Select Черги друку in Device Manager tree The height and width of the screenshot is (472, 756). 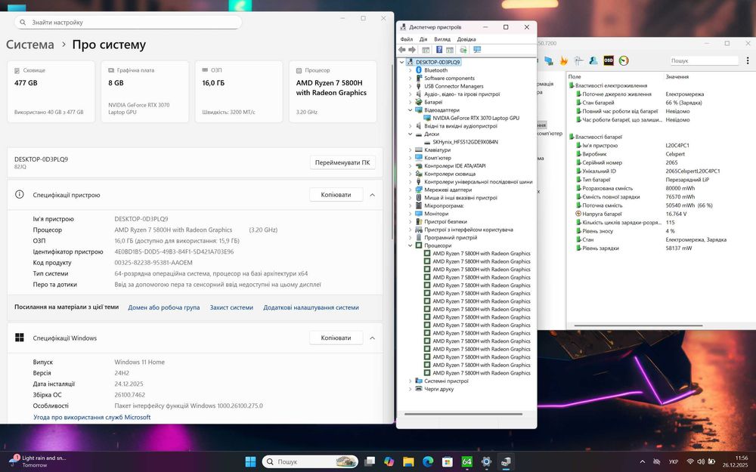(x=438, y=389)
